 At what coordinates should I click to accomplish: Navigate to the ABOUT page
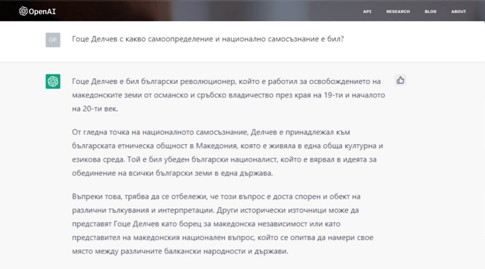click(459, 11)
